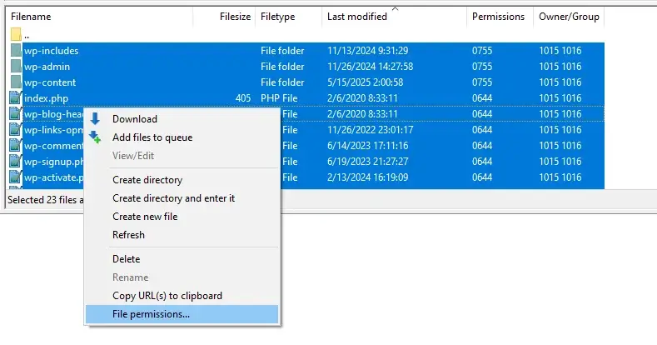This screenshot has width=657, height=345.
Task: Click the Owner/Group column header
Action: click(569, 17)
